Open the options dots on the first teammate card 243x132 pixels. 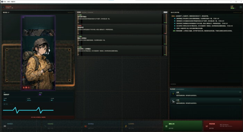240,92
